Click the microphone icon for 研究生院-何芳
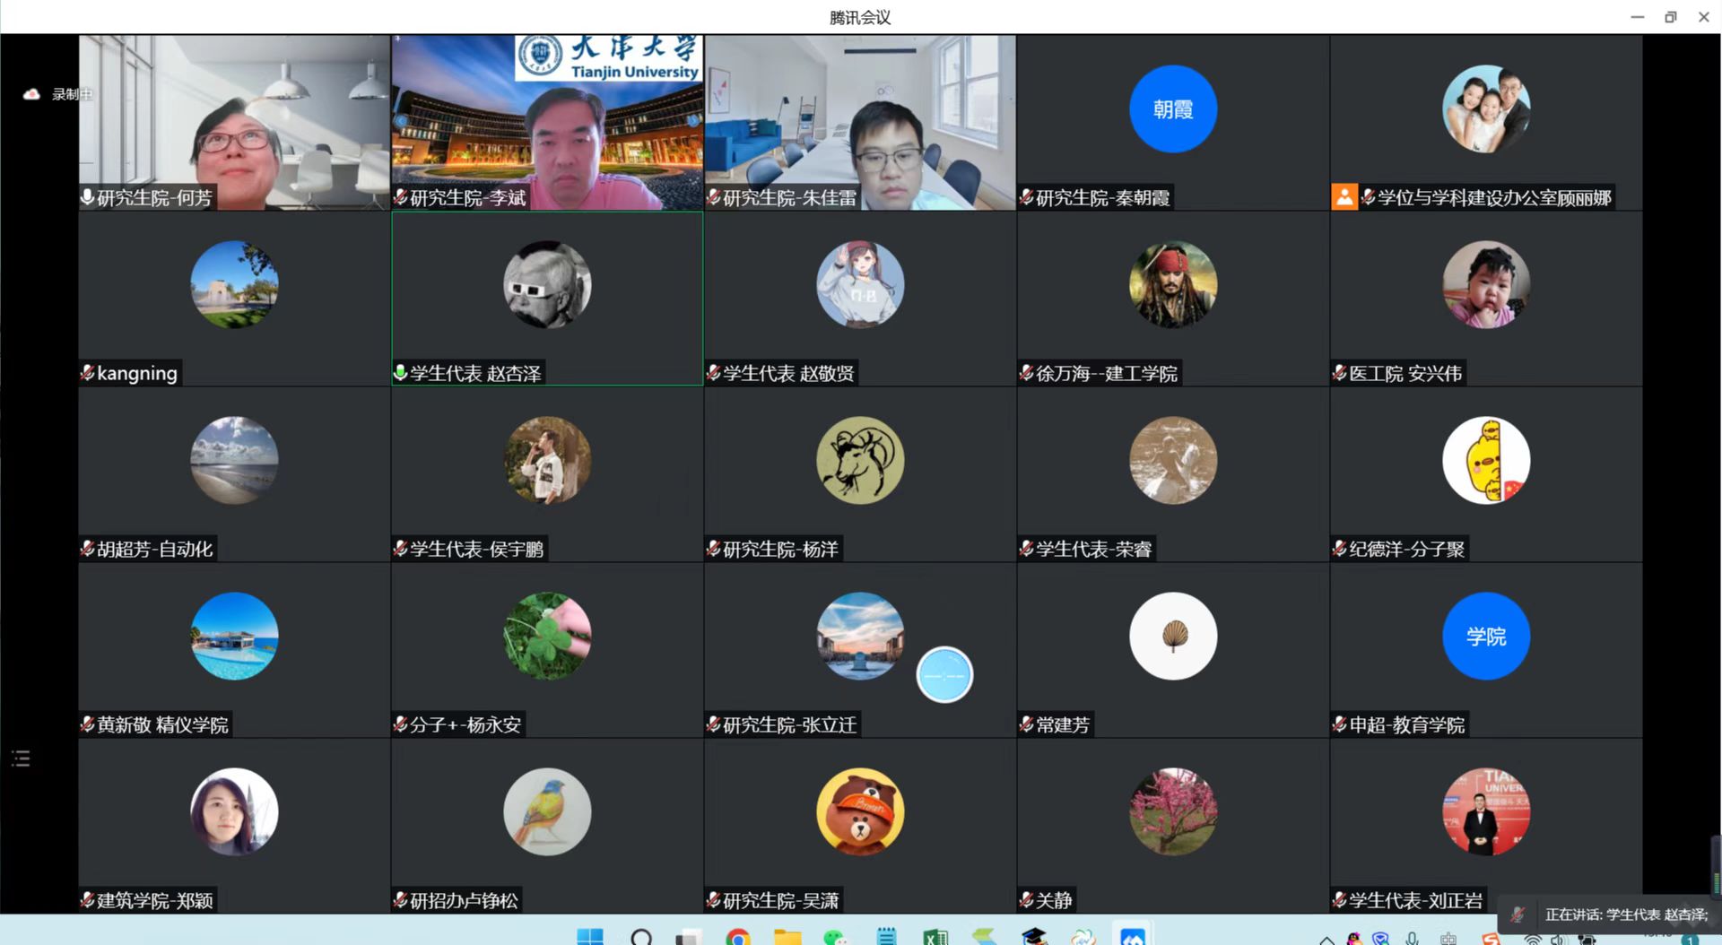The height and width of the screenshot is (945, 1722). click(x=87, y=197)
